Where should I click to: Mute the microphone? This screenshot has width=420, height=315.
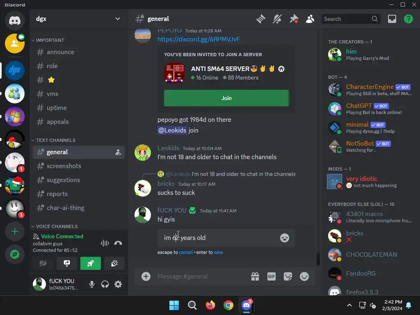click(x=92, y=284)
